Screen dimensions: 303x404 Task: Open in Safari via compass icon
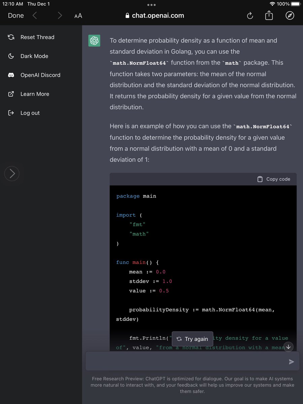290,15
